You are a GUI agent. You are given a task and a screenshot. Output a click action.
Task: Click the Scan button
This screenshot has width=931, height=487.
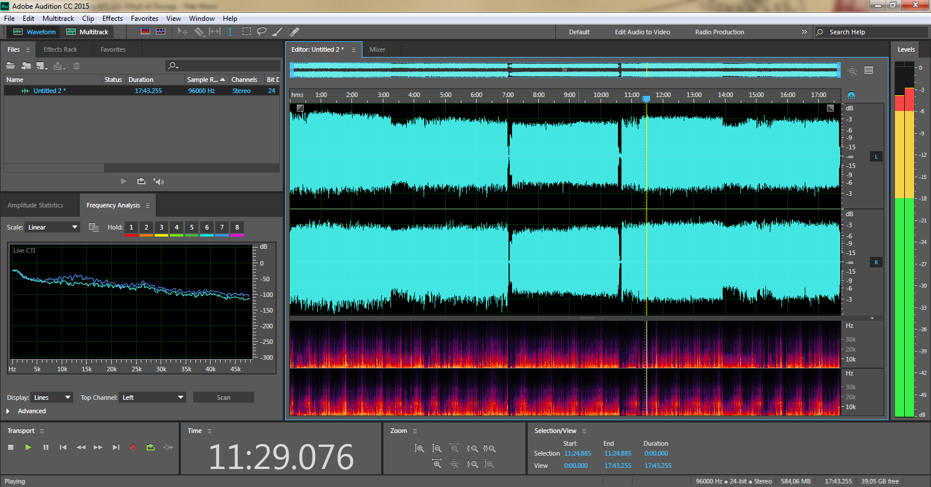[223, 398]
